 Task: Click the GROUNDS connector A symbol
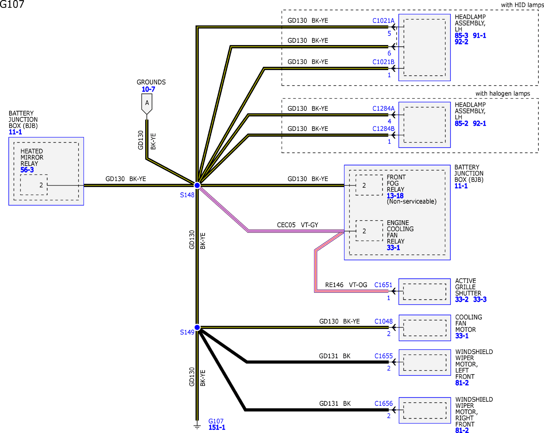tap(147, 103)
